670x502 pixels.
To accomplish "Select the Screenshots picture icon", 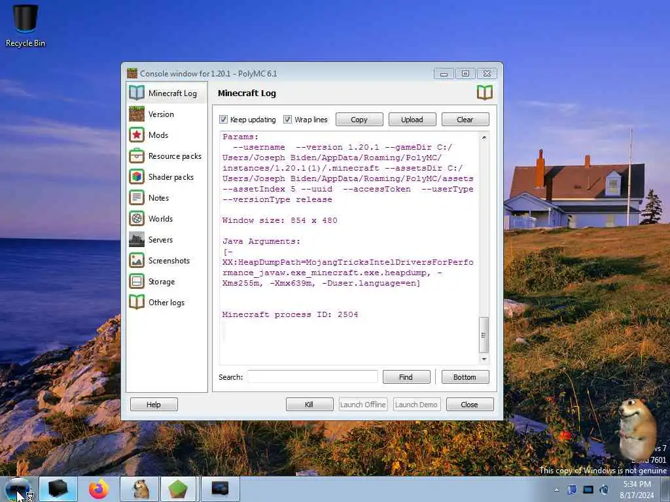I will click(137, 260).
